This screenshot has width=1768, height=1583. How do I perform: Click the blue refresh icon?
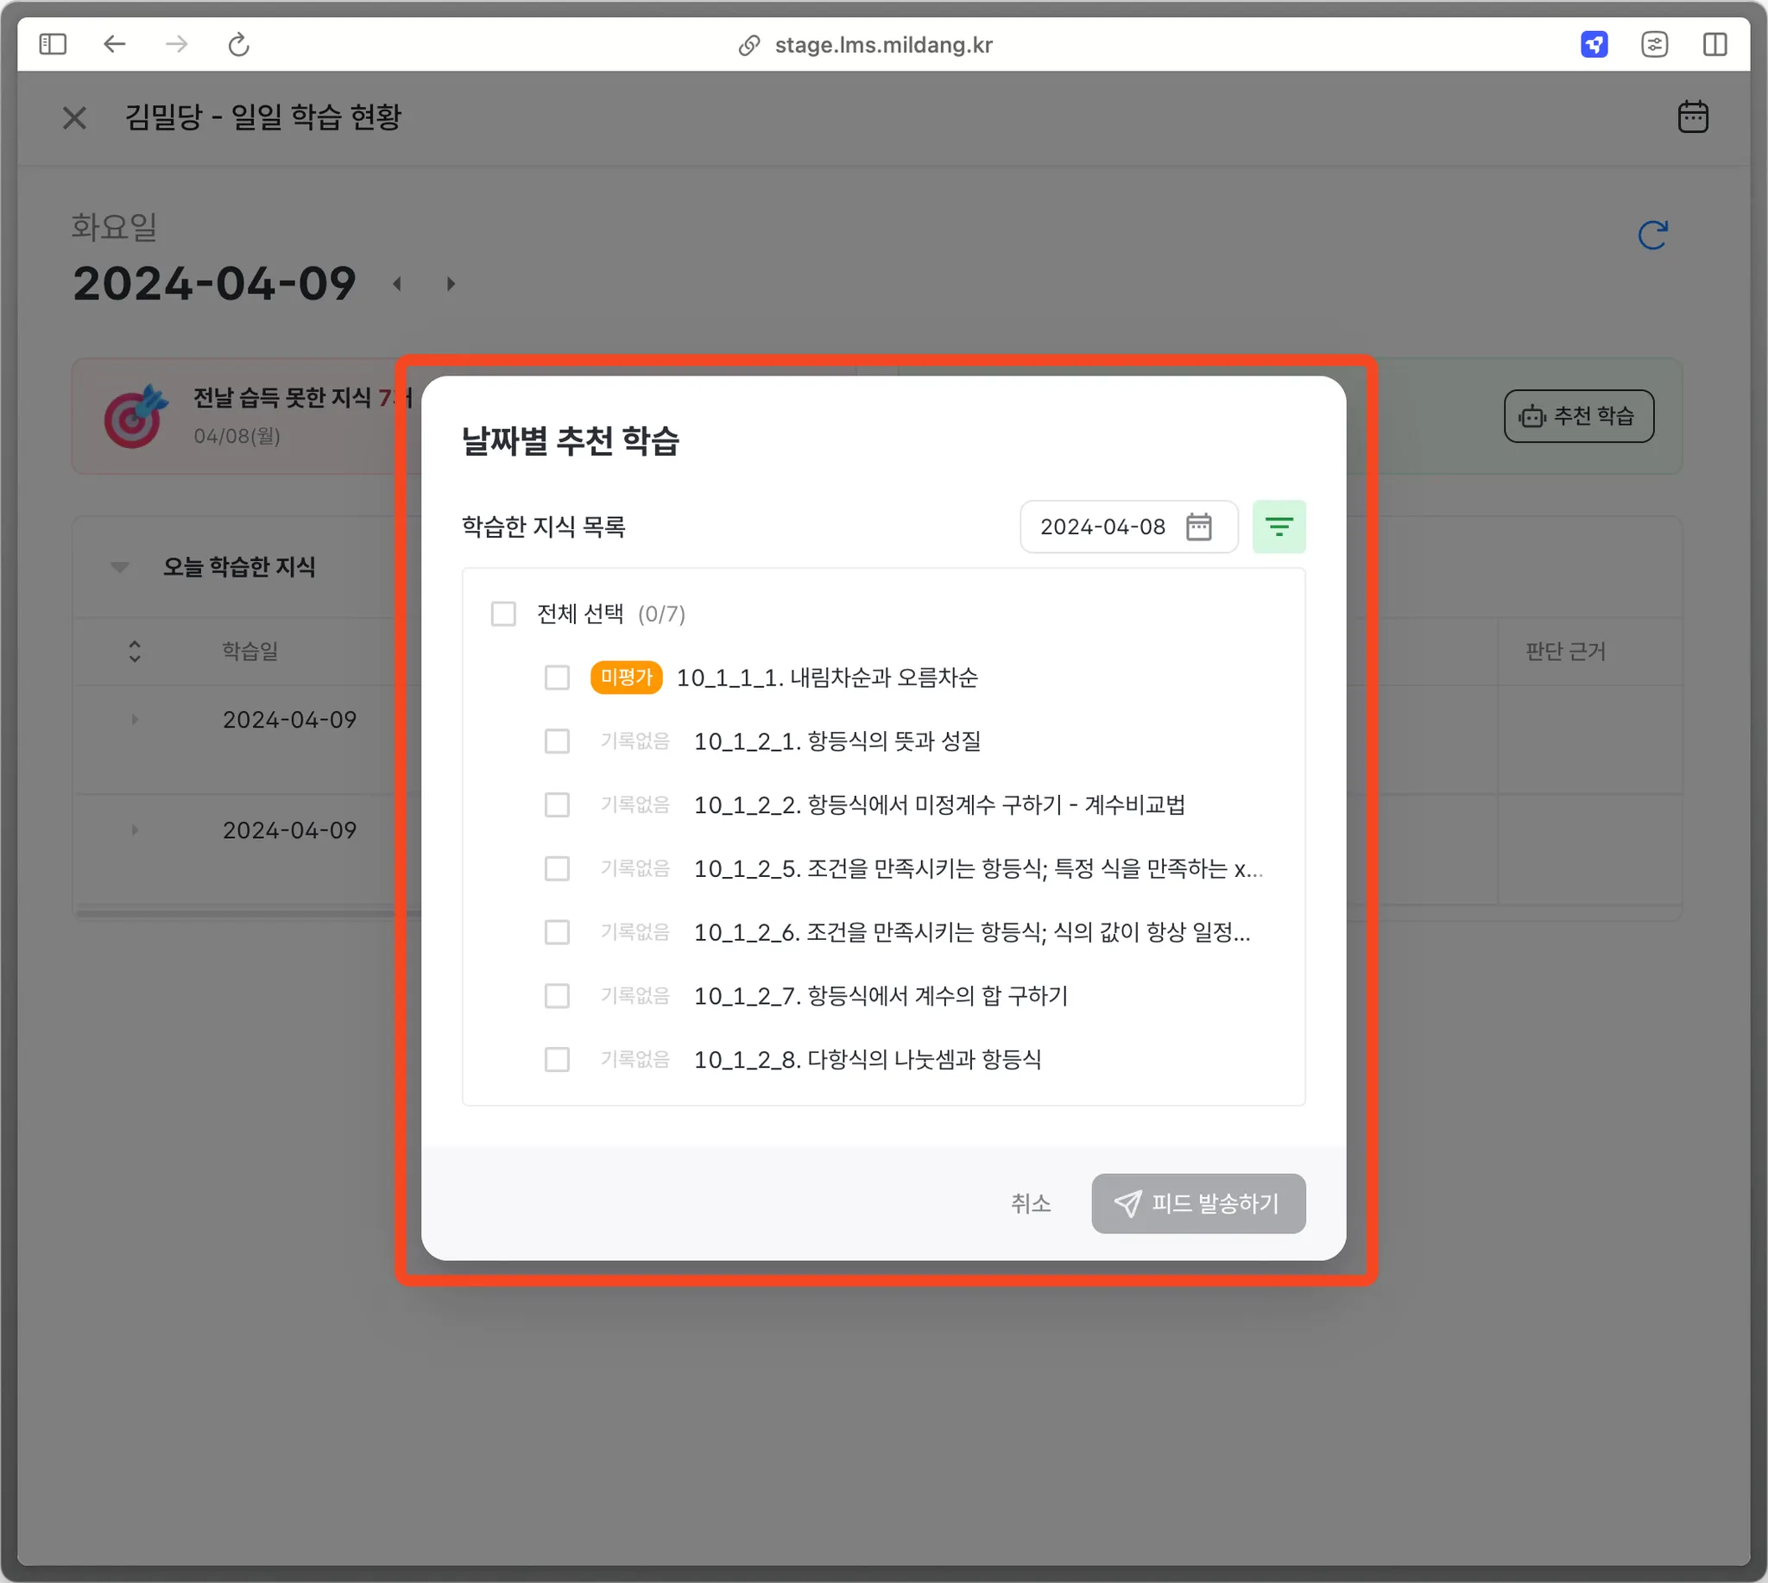point(1651,235)
